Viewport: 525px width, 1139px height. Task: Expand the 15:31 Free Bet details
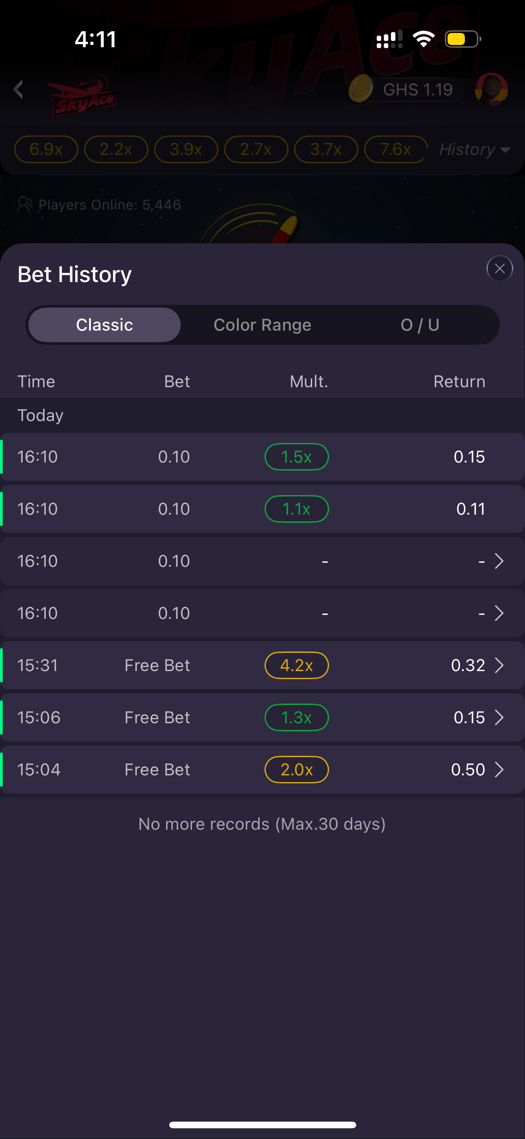point(499,665)
